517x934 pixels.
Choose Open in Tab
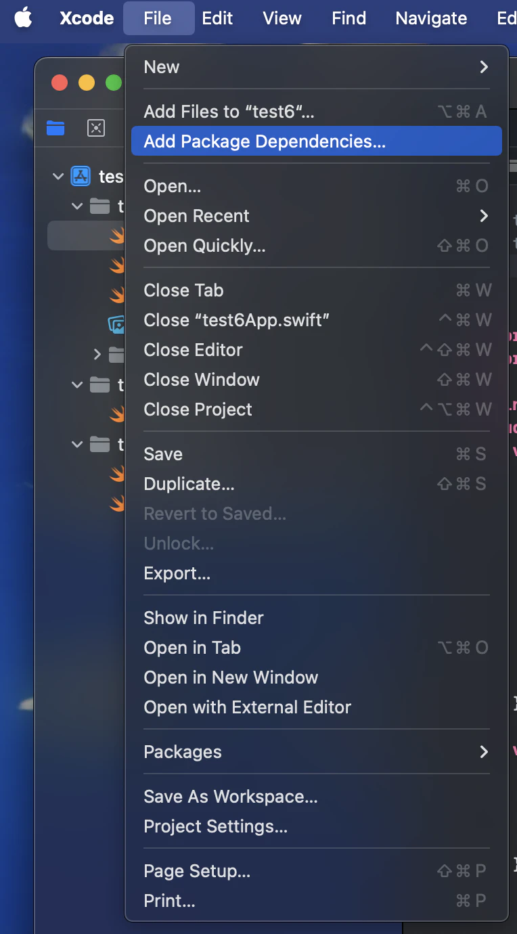pyautogui.click(x=317, y=648)
